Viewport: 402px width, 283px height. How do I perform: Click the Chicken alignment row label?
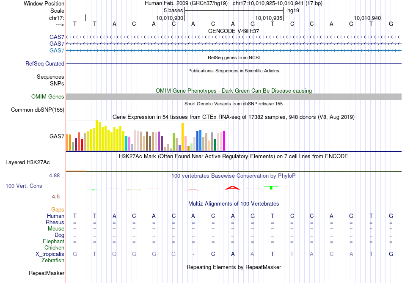coord(54,247)
